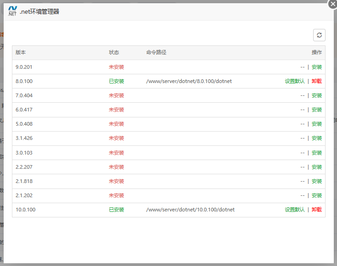Click the 版本 column header
This screenshot has width=337, height=266.
[21, 52]
